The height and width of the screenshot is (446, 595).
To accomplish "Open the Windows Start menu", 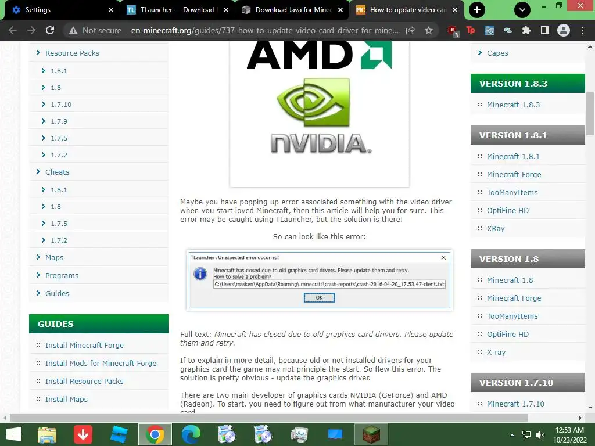I will point(14,434).
